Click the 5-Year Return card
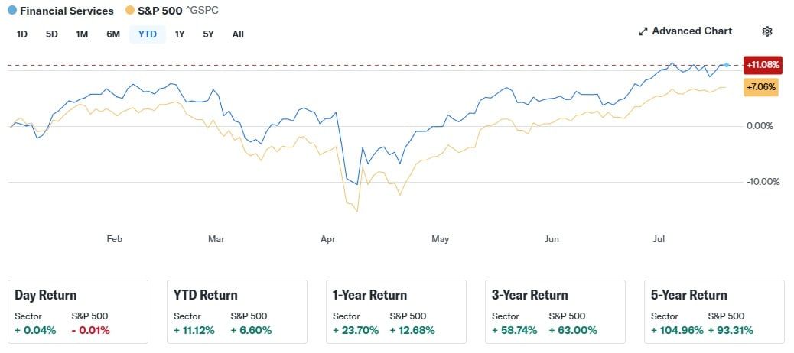Viewport: 794px width, 353px height. (x=714, y=313)
